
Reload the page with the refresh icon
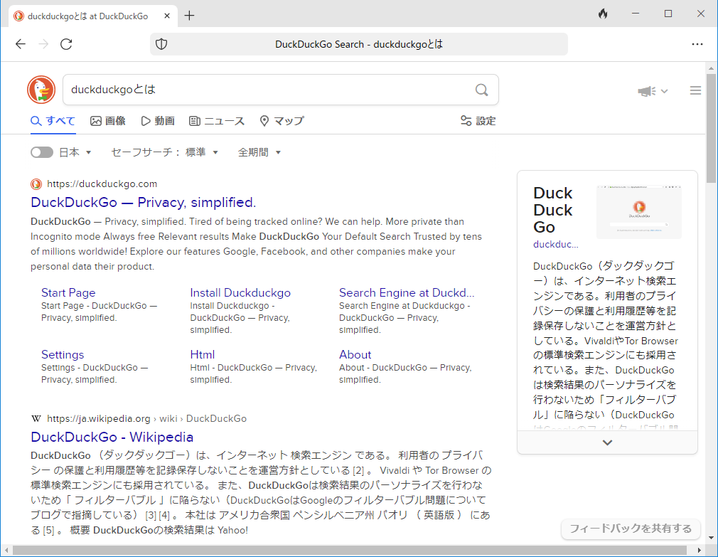(66, 44)
